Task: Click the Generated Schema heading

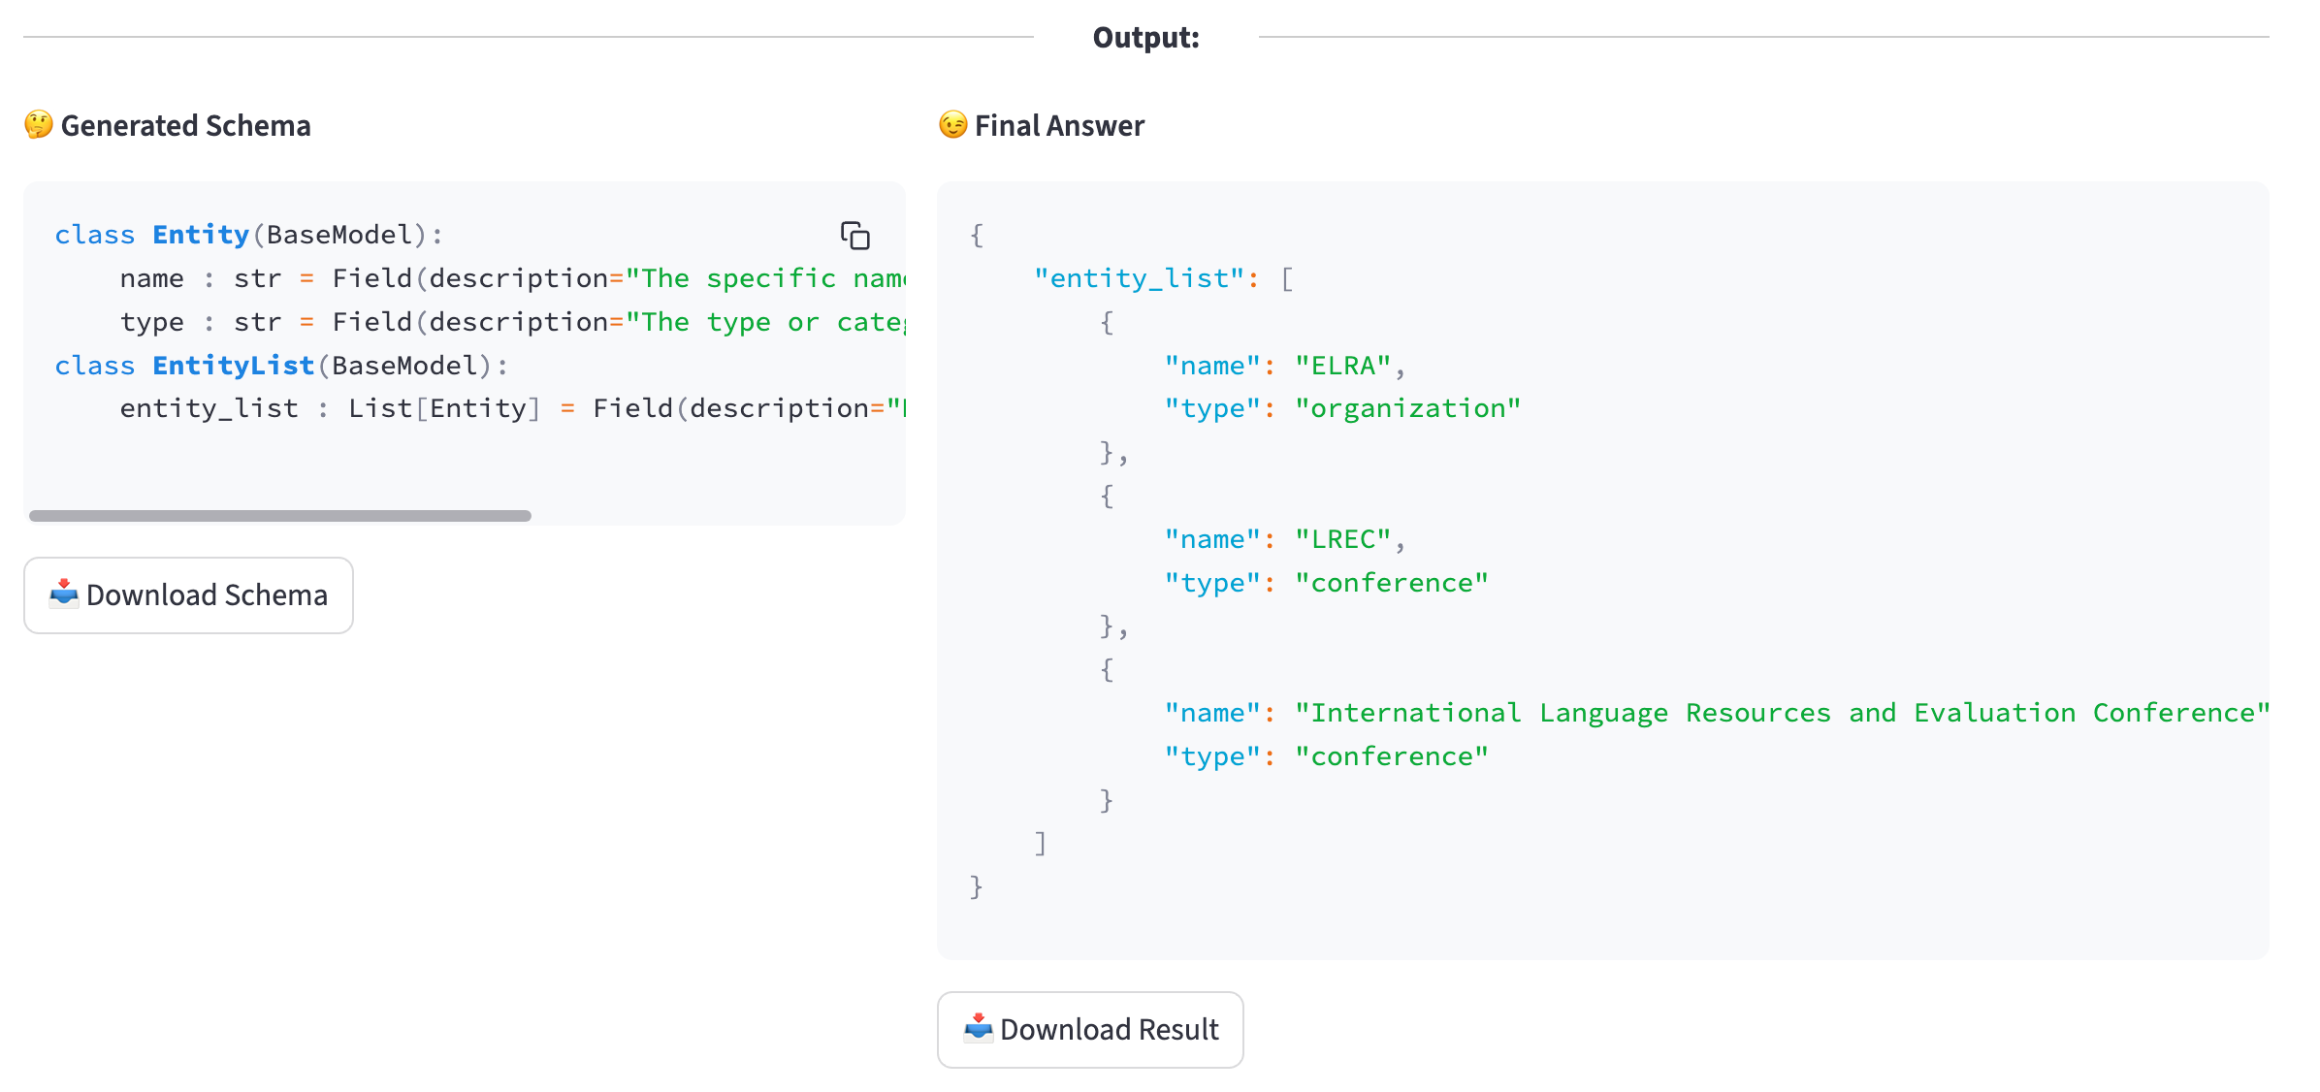Action: (x=185, y=125)
